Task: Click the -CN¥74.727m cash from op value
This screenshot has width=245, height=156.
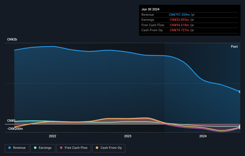Action: [179, 30]
